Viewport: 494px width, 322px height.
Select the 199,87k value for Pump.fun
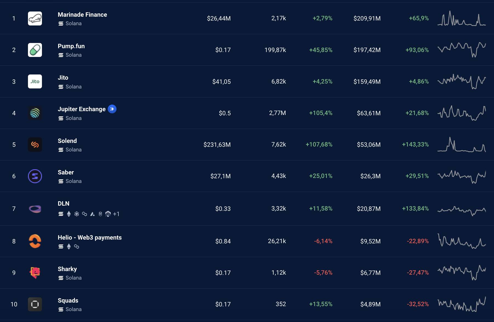[x=275, y=50]
